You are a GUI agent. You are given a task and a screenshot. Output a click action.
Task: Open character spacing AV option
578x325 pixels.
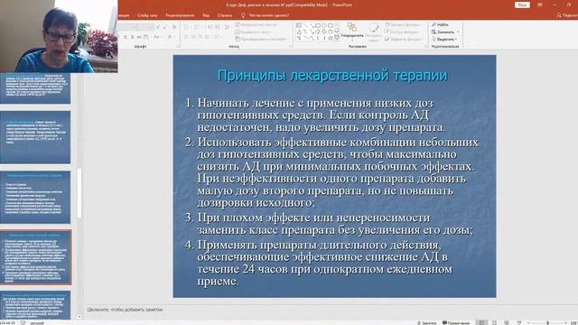click(146, 37)
